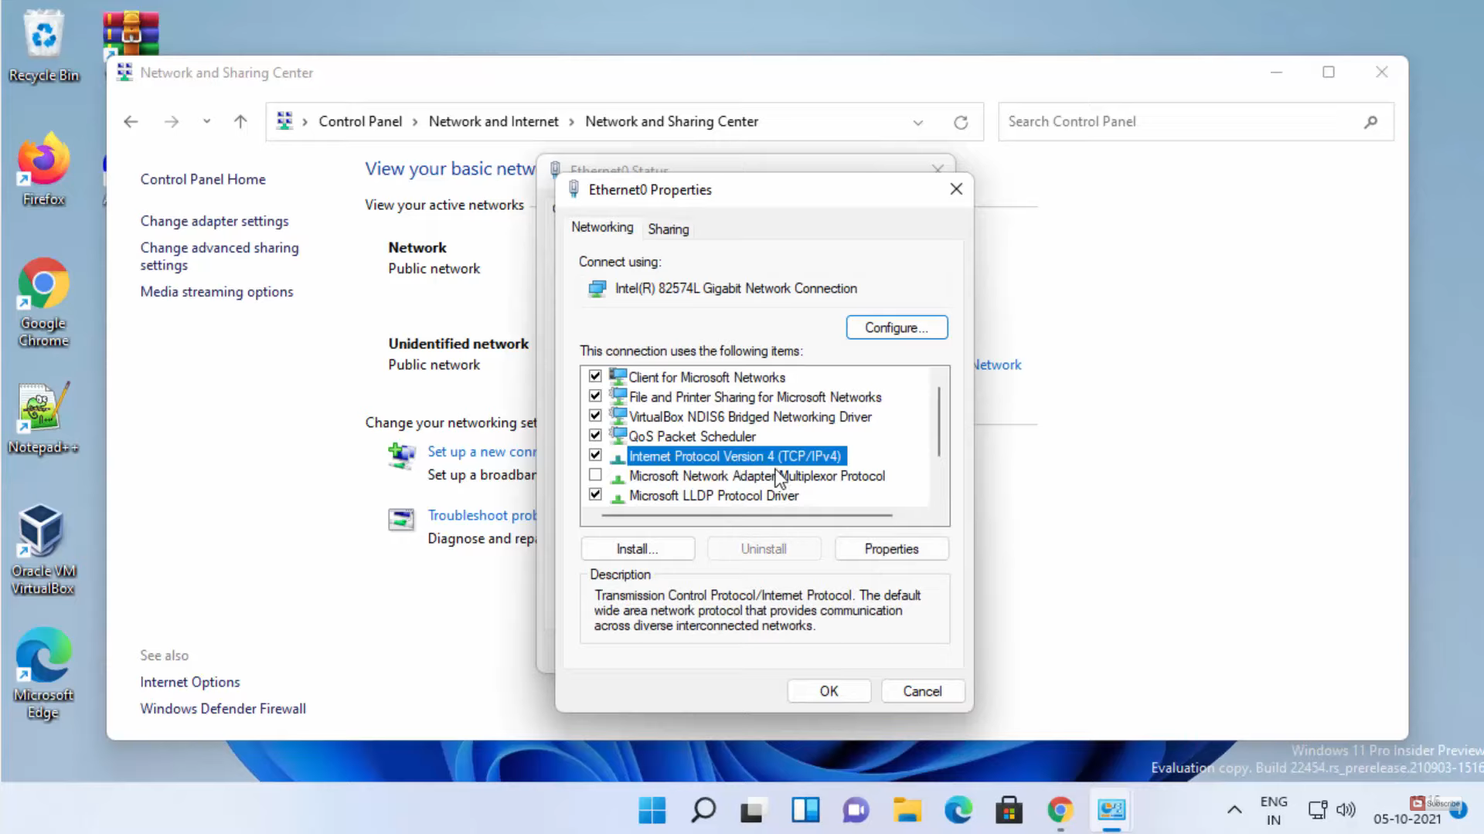
Task: Show hidden system tray icons chevron
Action: 1234,810
